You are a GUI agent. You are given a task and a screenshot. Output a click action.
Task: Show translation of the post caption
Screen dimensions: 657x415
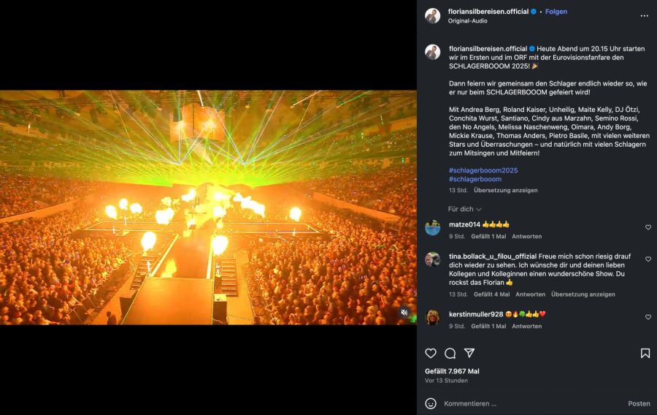pos(505,190)
